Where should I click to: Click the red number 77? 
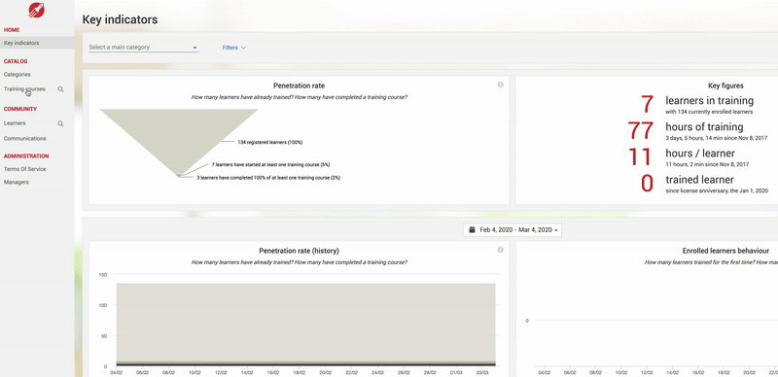tap(641, 130)
